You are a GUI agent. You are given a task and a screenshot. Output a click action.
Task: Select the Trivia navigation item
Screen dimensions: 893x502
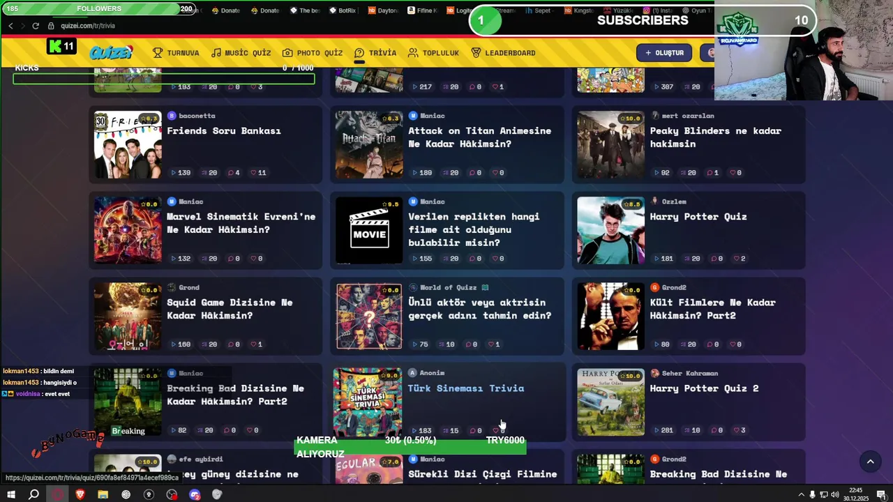(x=375, y=53)
